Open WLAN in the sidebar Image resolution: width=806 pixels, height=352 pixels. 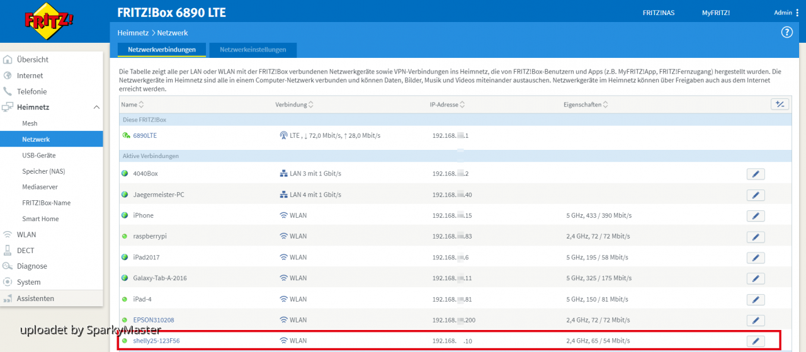click(26, 235)
